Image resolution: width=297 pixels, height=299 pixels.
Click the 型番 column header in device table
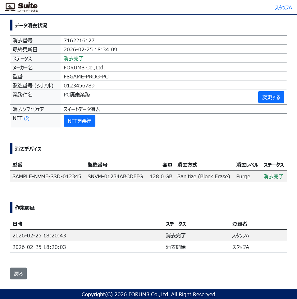(x=17, y=165)
